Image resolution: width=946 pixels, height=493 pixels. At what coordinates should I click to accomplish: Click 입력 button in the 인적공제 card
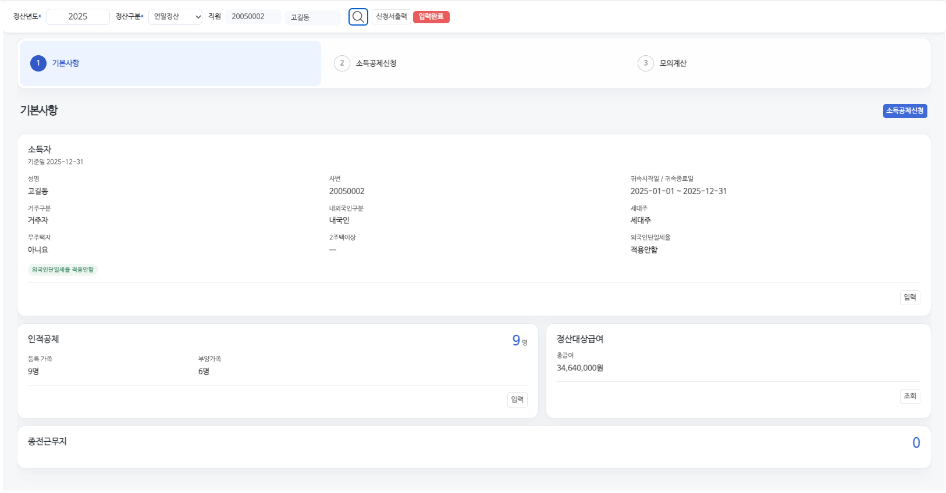click(517, 400)
